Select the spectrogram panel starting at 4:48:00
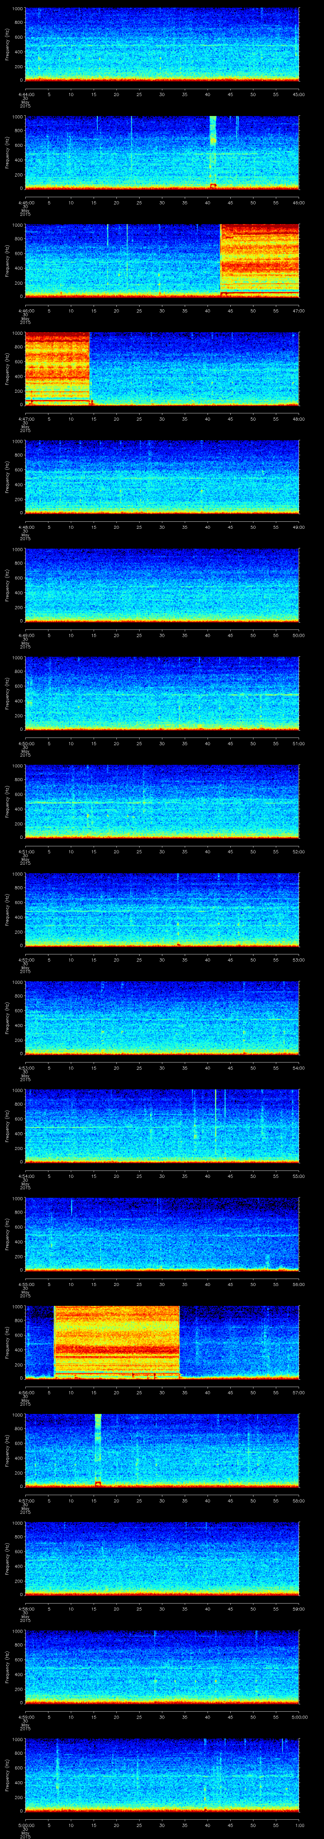Screen dimensions: 324x1839 tap(162, 477)
